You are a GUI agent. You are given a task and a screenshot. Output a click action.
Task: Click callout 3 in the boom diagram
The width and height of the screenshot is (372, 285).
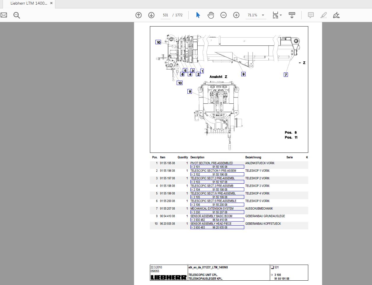coord(193,71)
